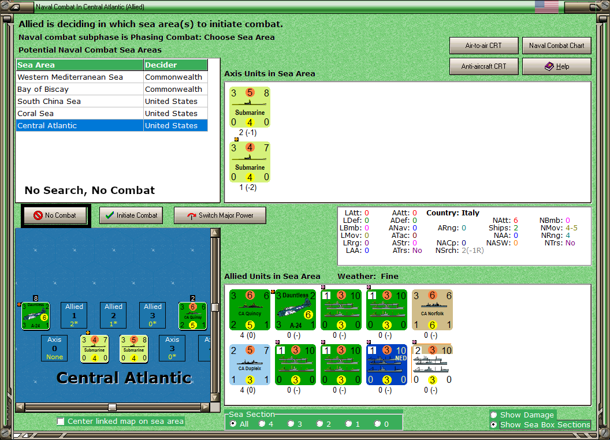610x440 pixels.
Task: Select the 3-5-8 Submarine on the sea map
Action: [134, 349]
